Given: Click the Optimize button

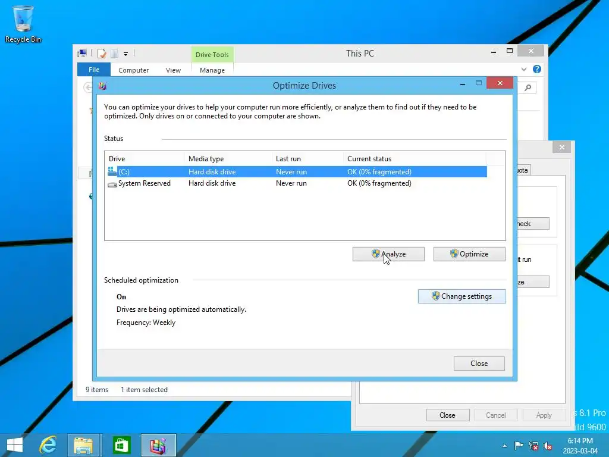Looking at the screenshot, I should [469, 254].
